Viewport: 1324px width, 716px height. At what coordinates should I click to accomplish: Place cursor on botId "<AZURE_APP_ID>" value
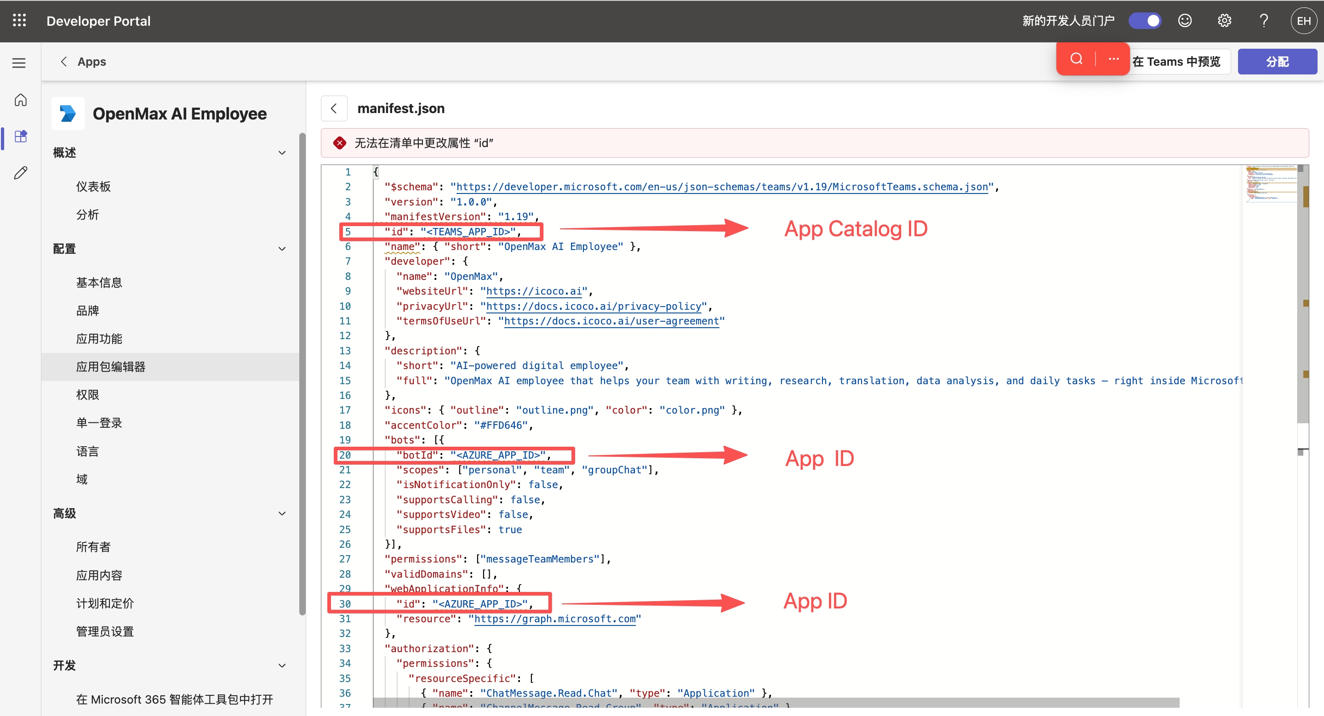pos(498,455)
